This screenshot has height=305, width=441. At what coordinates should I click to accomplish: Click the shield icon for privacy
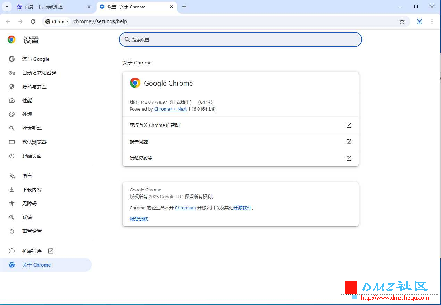pos(12,87)
